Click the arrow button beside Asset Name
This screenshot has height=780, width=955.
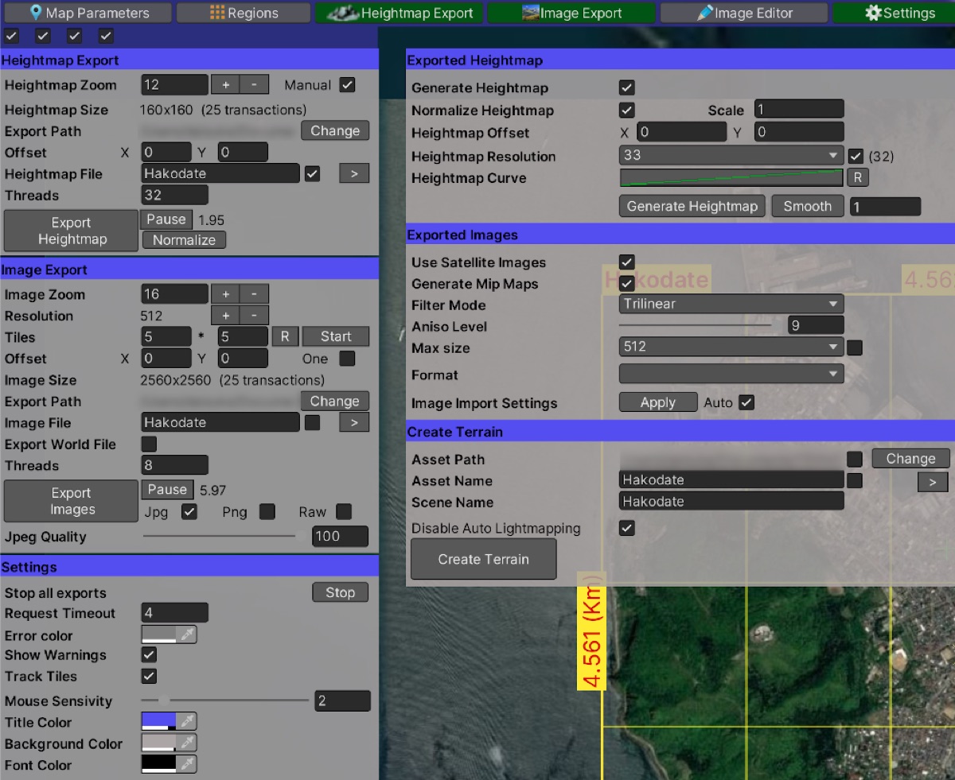click(933, 481)
